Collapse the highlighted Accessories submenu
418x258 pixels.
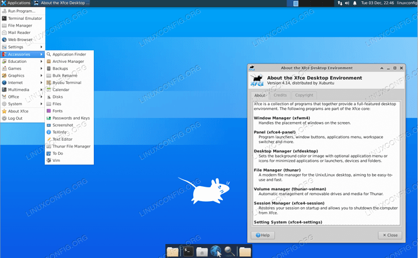click(x=22, y=54)
